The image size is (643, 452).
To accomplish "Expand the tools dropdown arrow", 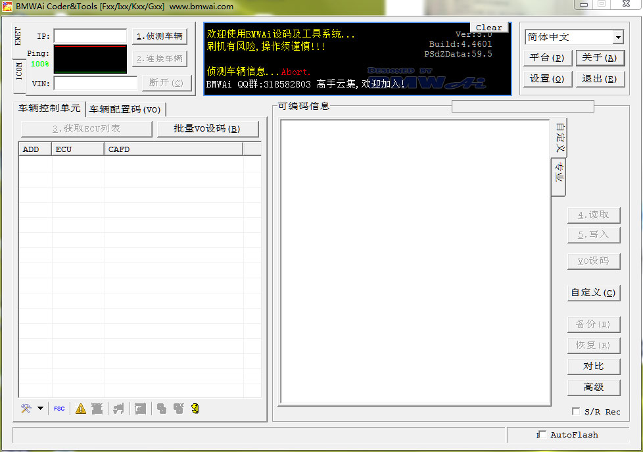I will tap(40, 409).
